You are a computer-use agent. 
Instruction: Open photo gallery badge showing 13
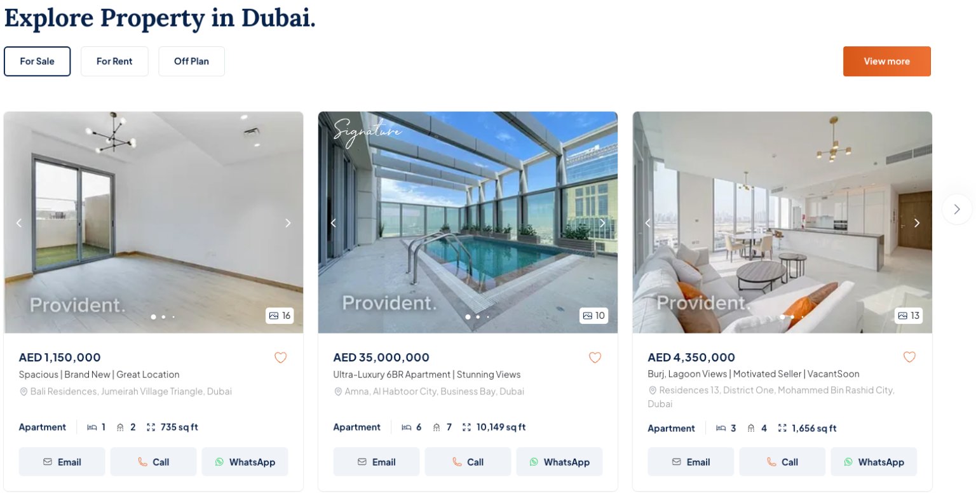pyautogui.click(x=909, y=316)
